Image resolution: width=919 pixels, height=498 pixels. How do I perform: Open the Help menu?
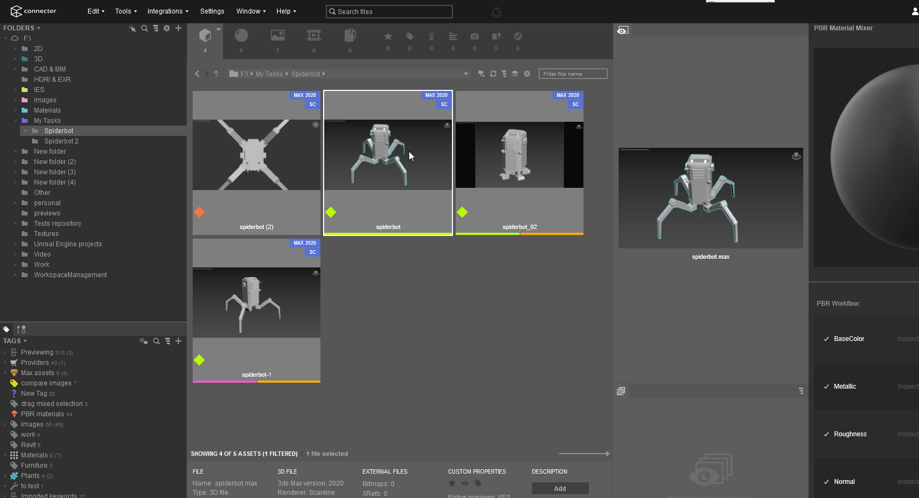coord(286,11)
